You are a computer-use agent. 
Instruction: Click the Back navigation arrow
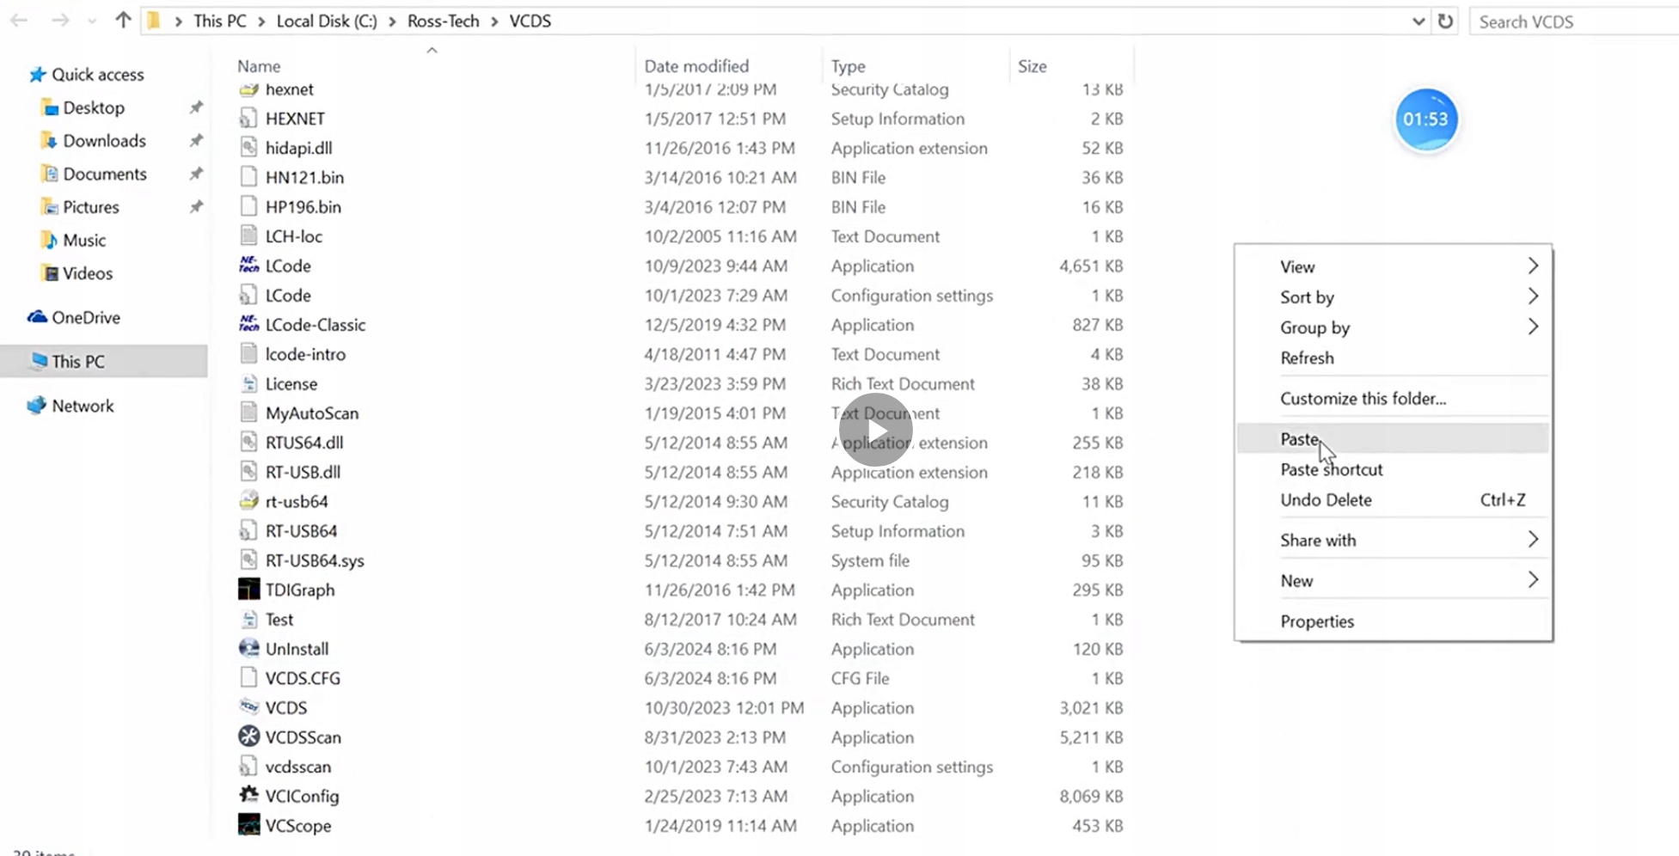click(x=19, y=21)
